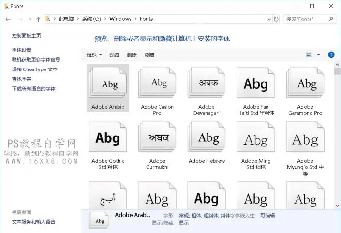Open 调整 ClearType 文本 link

click(x=34, y=69)
